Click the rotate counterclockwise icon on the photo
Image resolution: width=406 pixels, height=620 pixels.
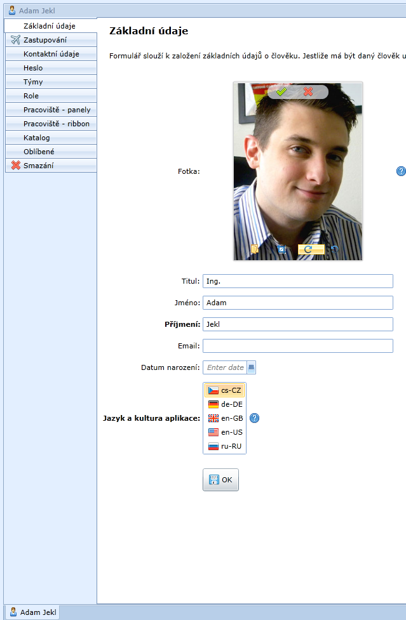click(x=335, y=249)
